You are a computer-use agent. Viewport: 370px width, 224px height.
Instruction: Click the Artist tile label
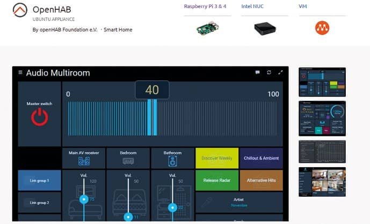(x=238, y=199)
